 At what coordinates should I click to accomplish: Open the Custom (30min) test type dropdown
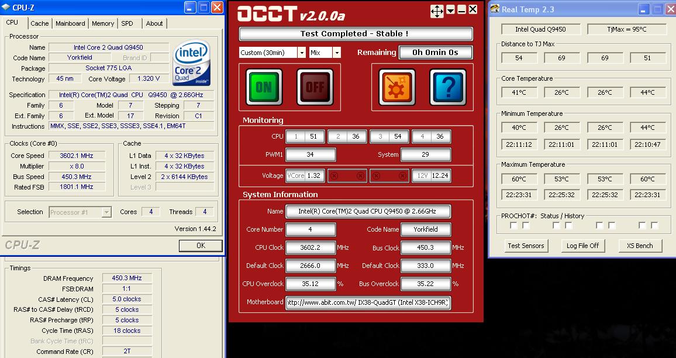coord(301,53)
